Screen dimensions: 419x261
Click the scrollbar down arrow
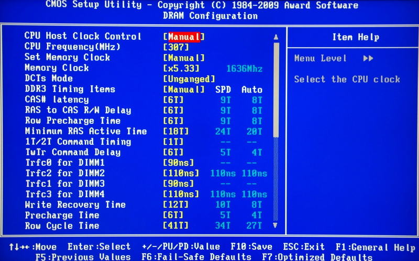tap(275, 225)
